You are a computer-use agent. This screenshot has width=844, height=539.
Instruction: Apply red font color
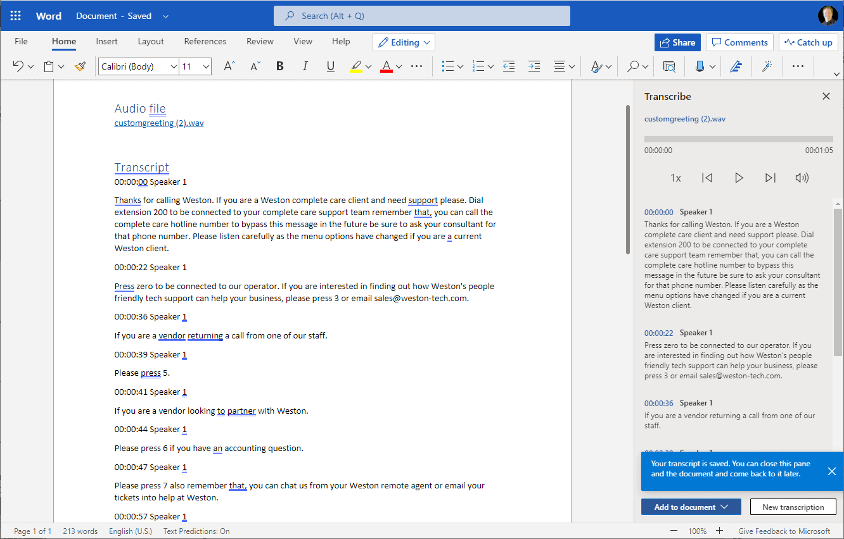(x=387, y=66)
